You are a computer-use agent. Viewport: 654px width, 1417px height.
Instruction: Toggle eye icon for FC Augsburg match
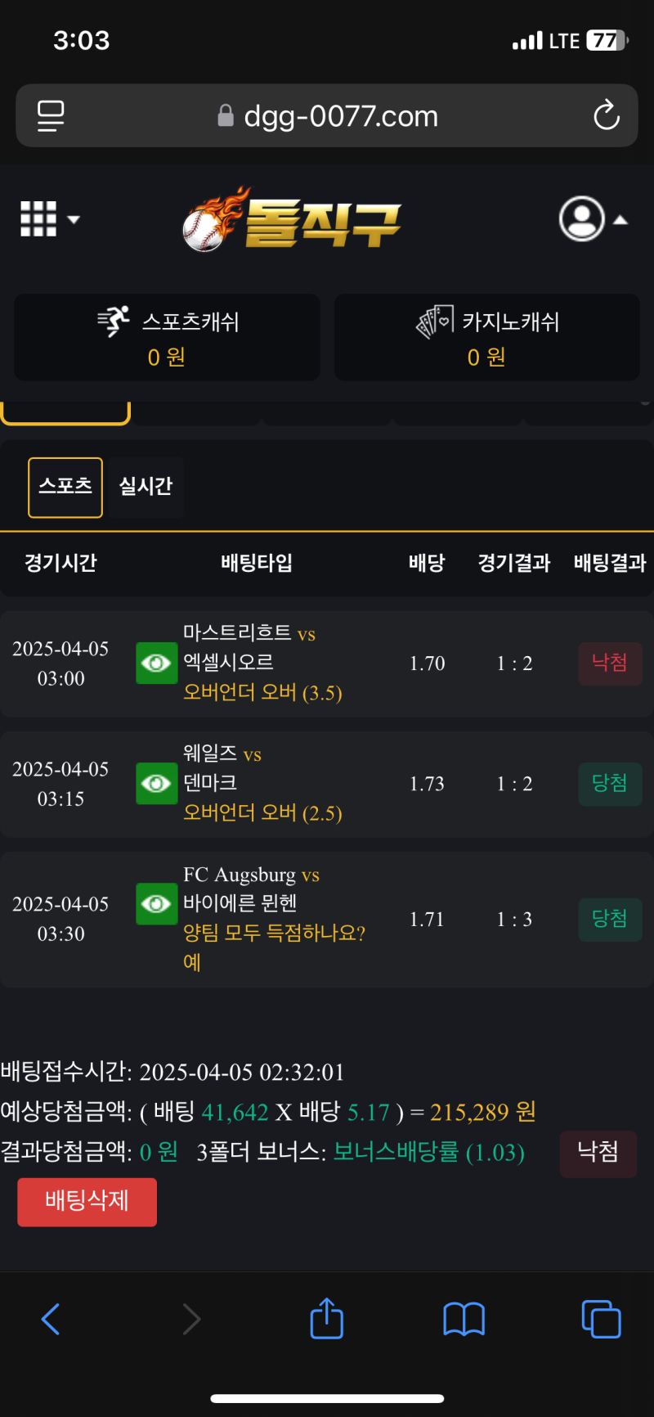click(x=156, y=903)
